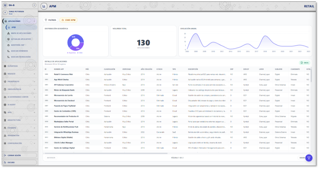Click the EA-G logo icon
Image resolution: width=319 pixels, height=169 pixels.
(x=5, y=5)
